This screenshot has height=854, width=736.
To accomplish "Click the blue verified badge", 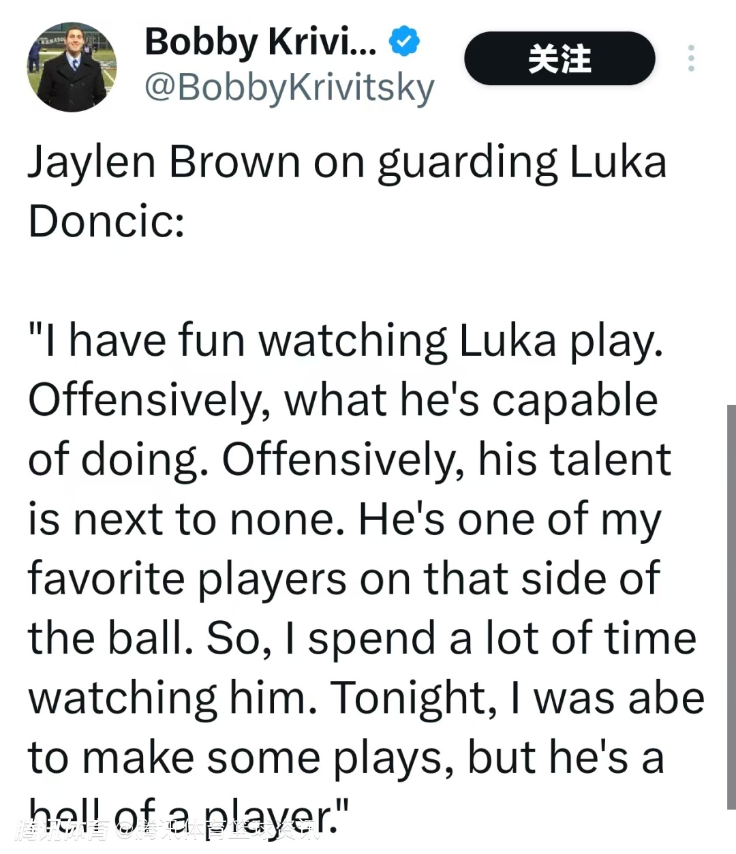I will (404, 42).
